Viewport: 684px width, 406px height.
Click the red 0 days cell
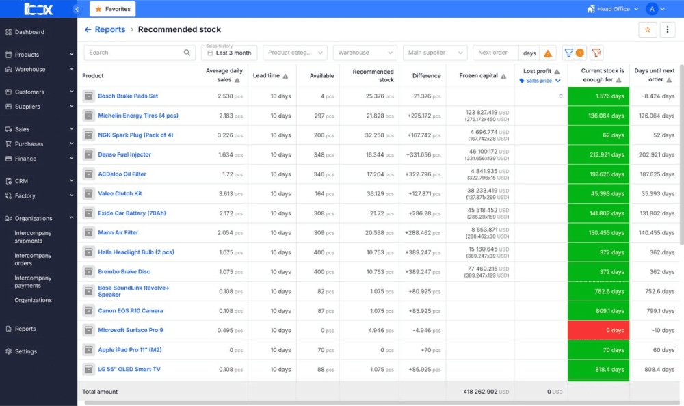click(598, 331)
